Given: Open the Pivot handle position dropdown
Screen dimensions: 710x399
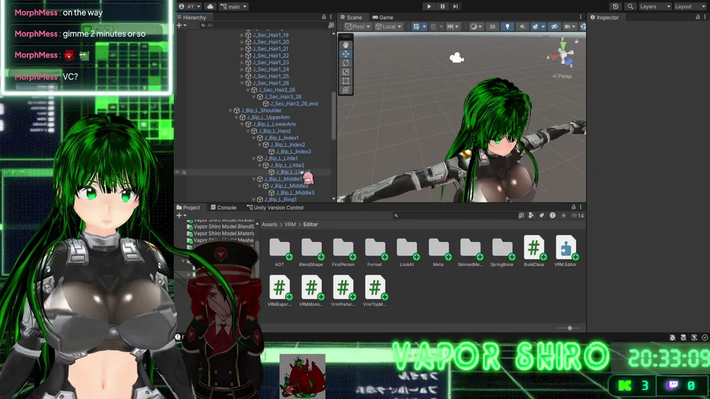Looking at the screenshot, I should 357,27.
